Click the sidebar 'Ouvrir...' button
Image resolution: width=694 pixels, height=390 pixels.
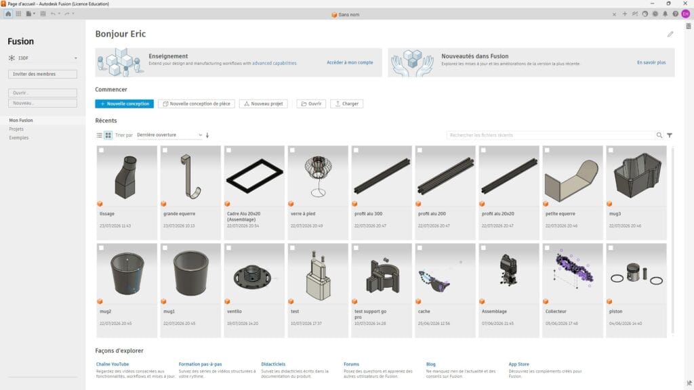pos(43,93)
